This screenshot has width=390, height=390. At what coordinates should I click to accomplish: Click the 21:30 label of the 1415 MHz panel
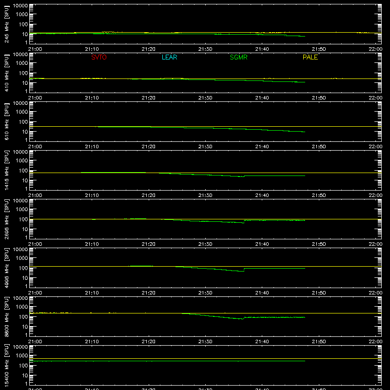coord(205,195)
